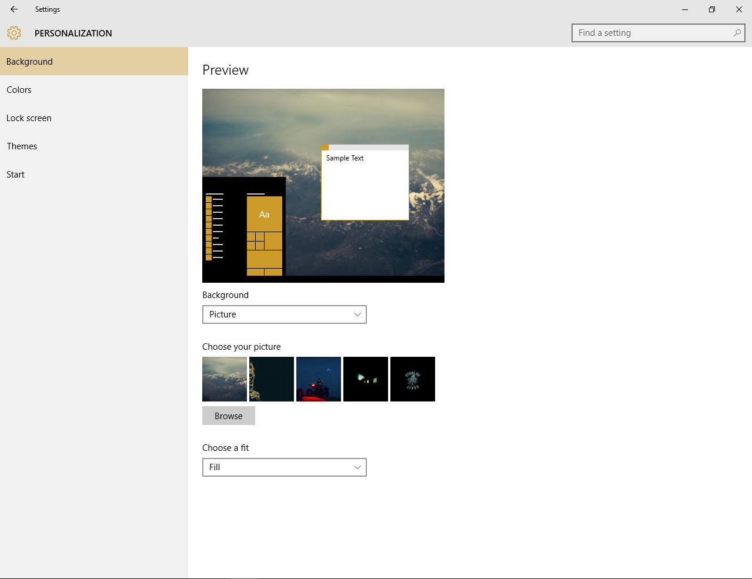The image size is (752, 579).
Task: Pick the dark skeleton figure picture thumbnail
Action: click(272, 379)
